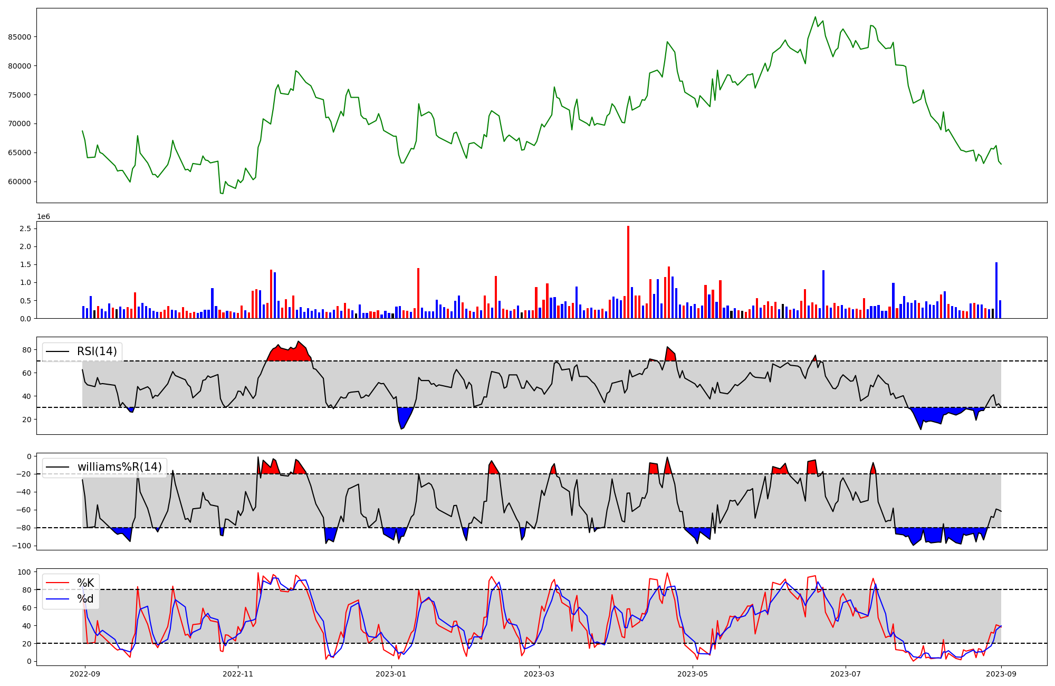Click the 1e6 volume scale label
Image resolution: width=1055 pixels, height=686 pixels.
point(43,217)
